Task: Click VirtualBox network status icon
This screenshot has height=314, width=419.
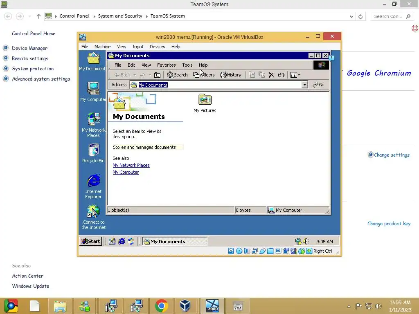Action: 255,251
